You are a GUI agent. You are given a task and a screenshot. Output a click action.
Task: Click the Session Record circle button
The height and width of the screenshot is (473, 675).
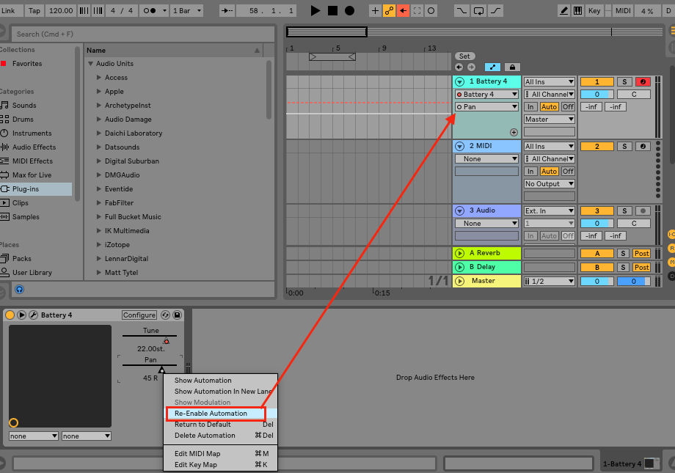point(431,11)
